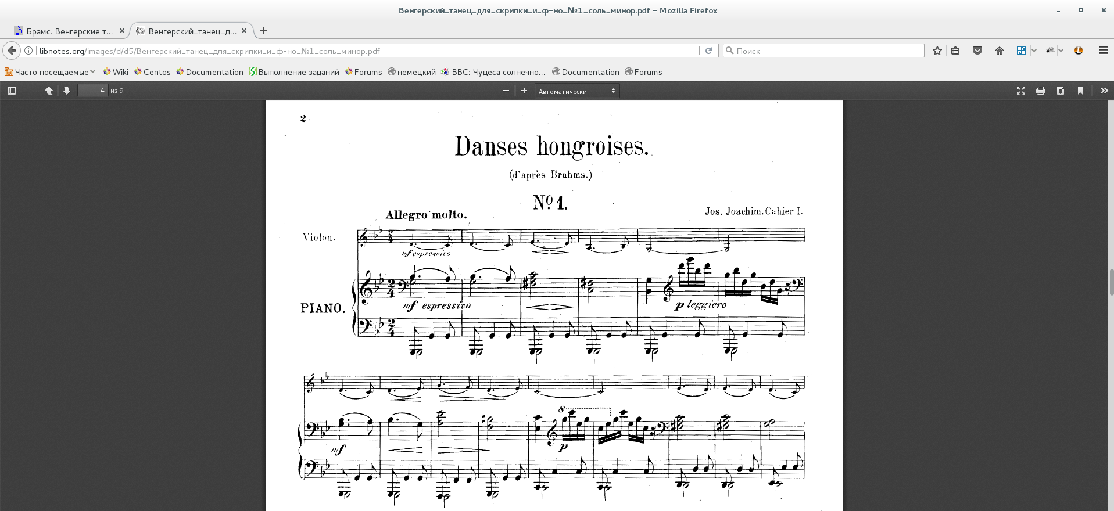Expand the 'Часто посещаемые' bookmarks folder
Screen dimensions: 1114x511
coord(50,72)
